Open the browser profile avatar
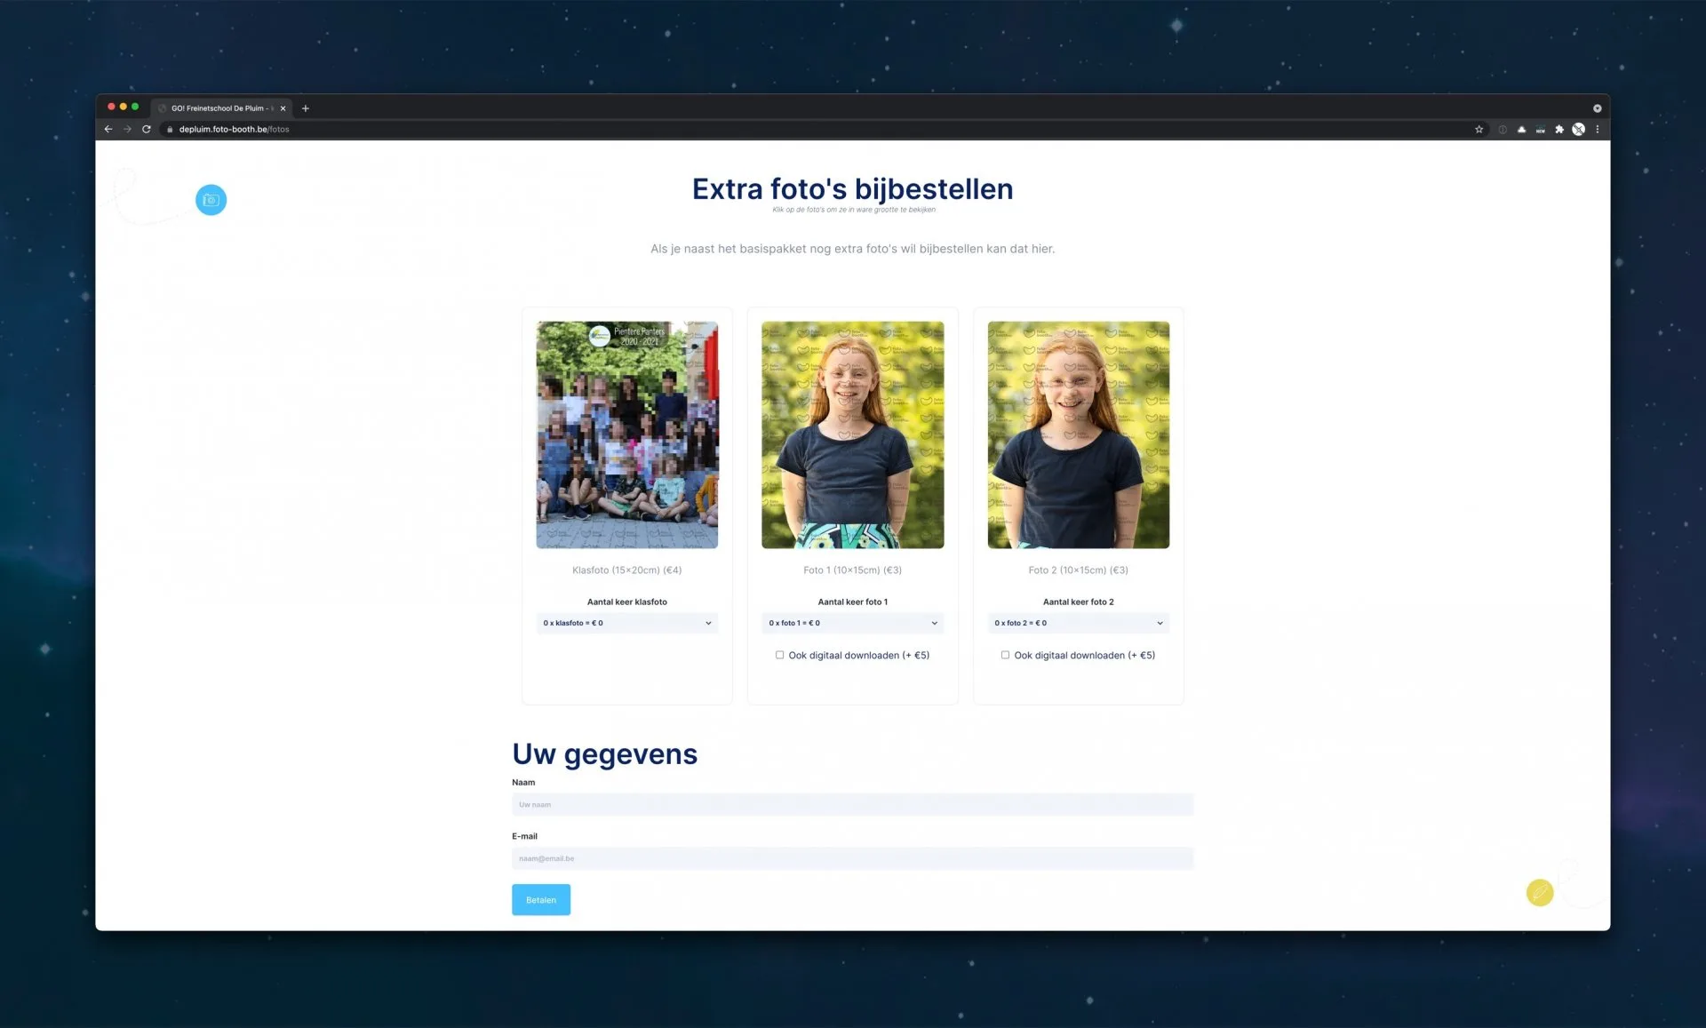 click(x=1578, y=130)
